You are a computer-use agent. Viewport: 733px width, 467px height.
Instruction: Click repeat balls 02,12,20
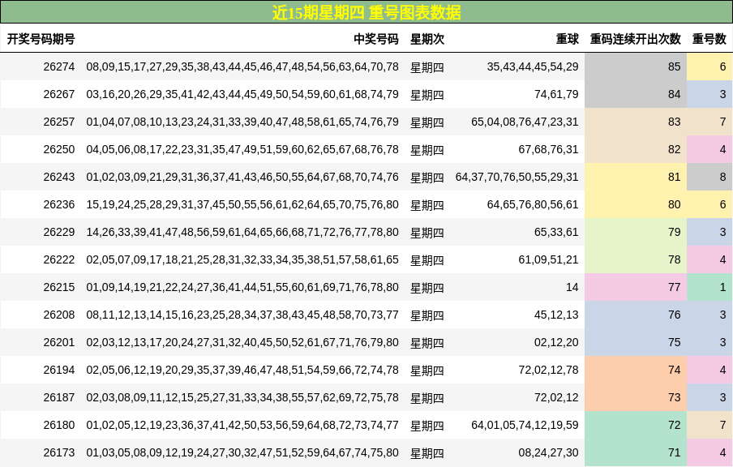[556, 343]
